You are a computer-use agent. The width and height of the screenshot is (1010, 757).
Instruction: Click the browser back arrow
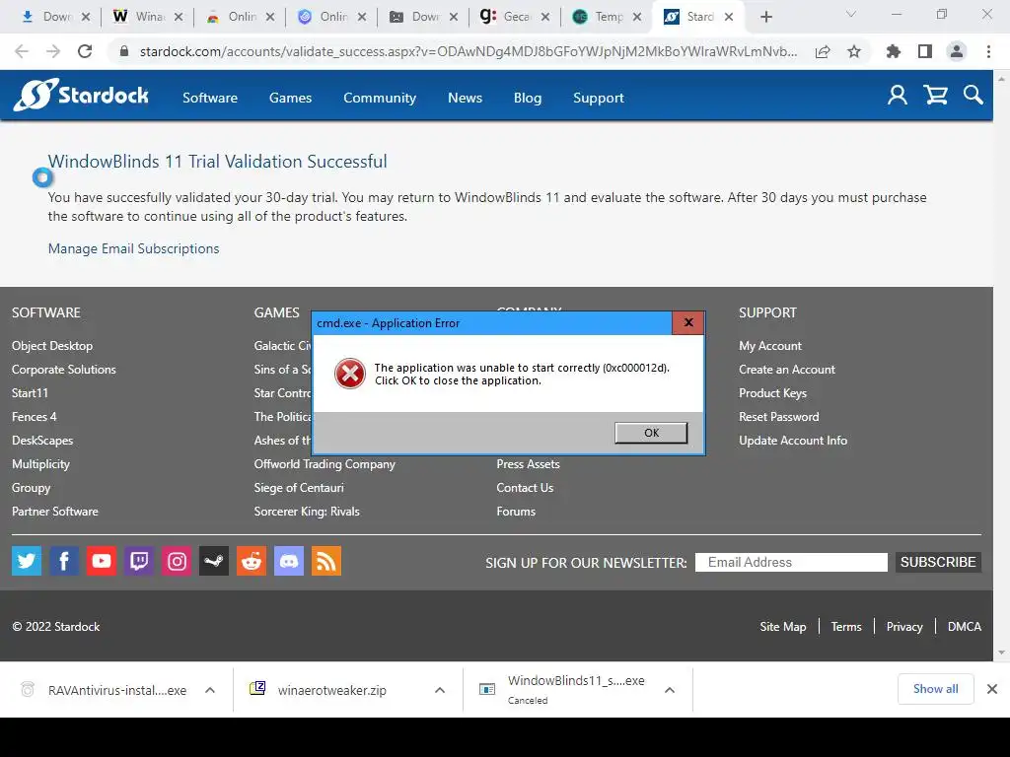coord(22,51)
